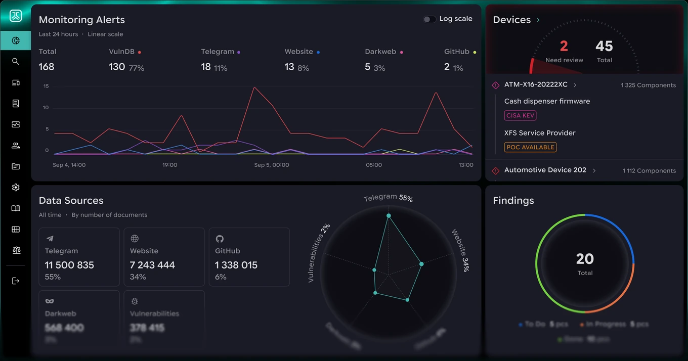Click the Vulnerabilities 2% radar axis label
This screenshot has height=361, width=688.
coord(319,253)
